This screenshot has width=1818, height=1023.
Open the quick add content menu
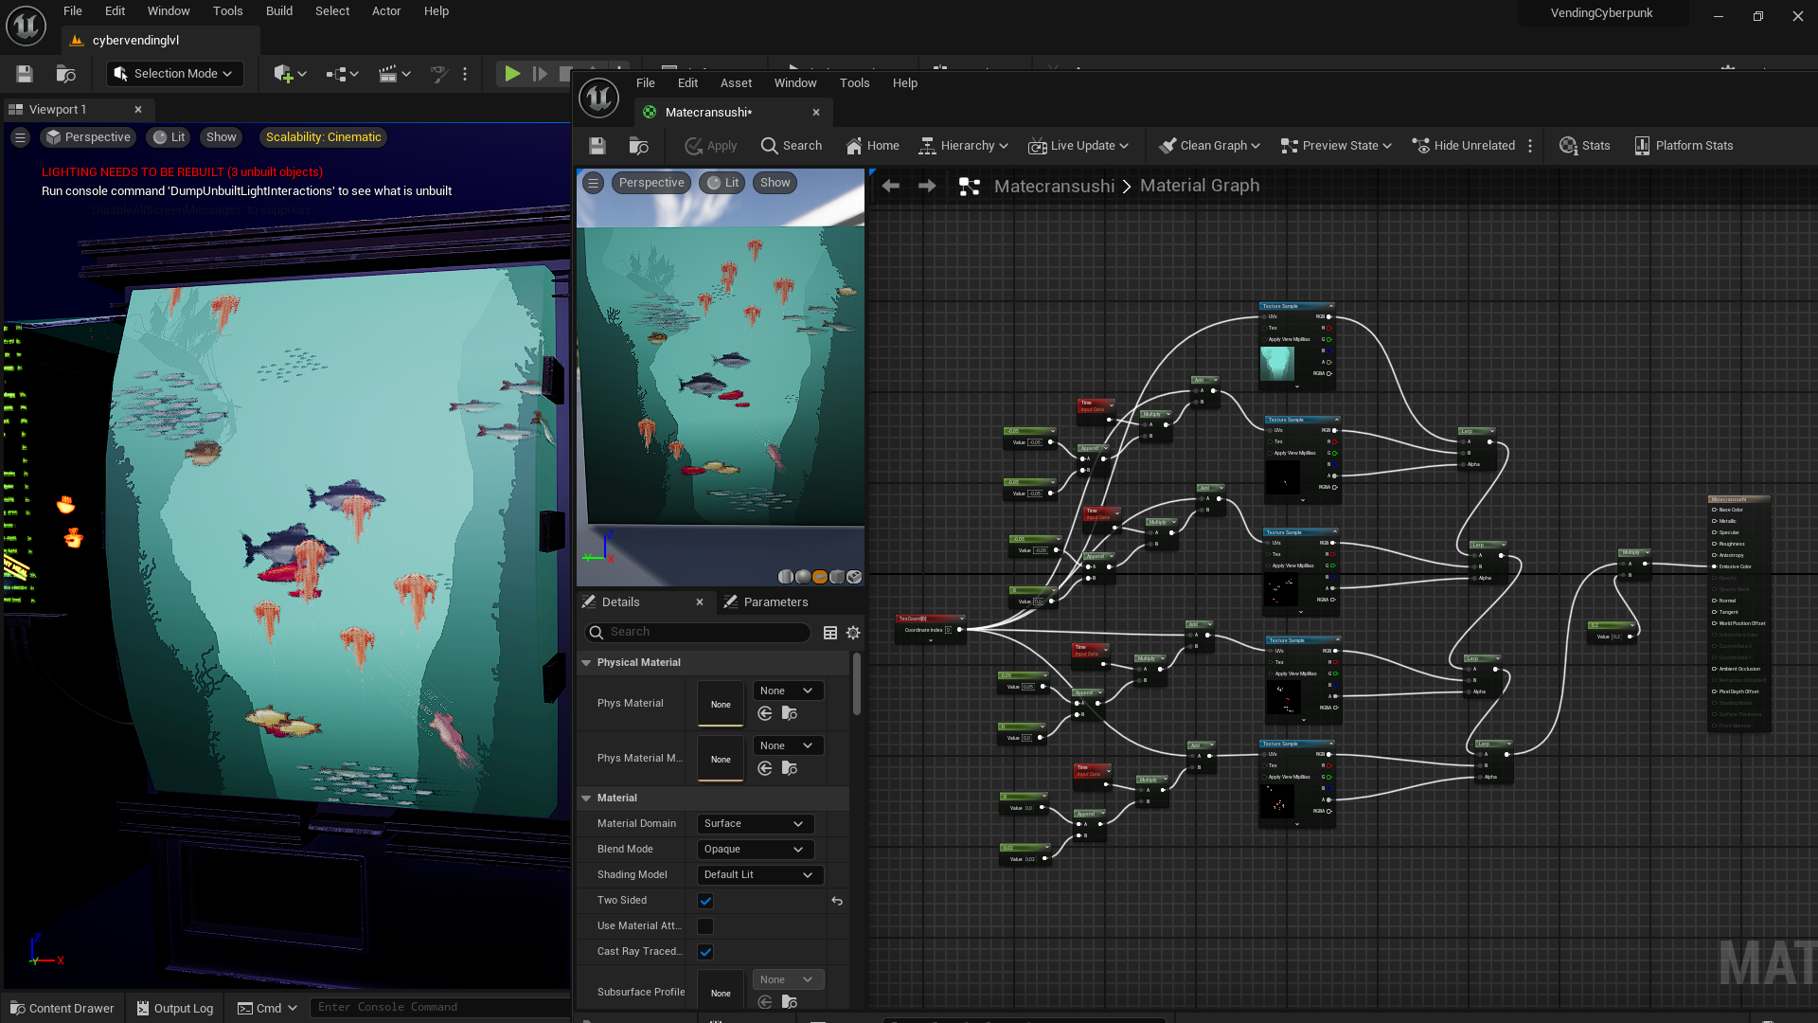[x=290, y=74]
